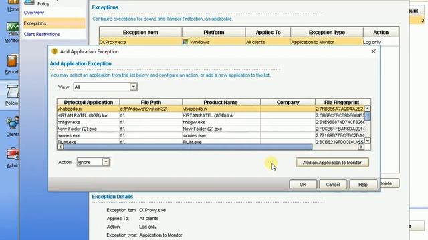Click fingerprint starting 2:7FB855A7A2D4A2E2
Viewport: 428px width, 240px height.
click(340, 109)
